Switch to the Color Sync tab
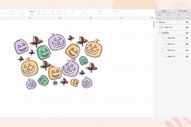Image resolution: width=191 pixels, height=127 pixels. pos(183,11)
